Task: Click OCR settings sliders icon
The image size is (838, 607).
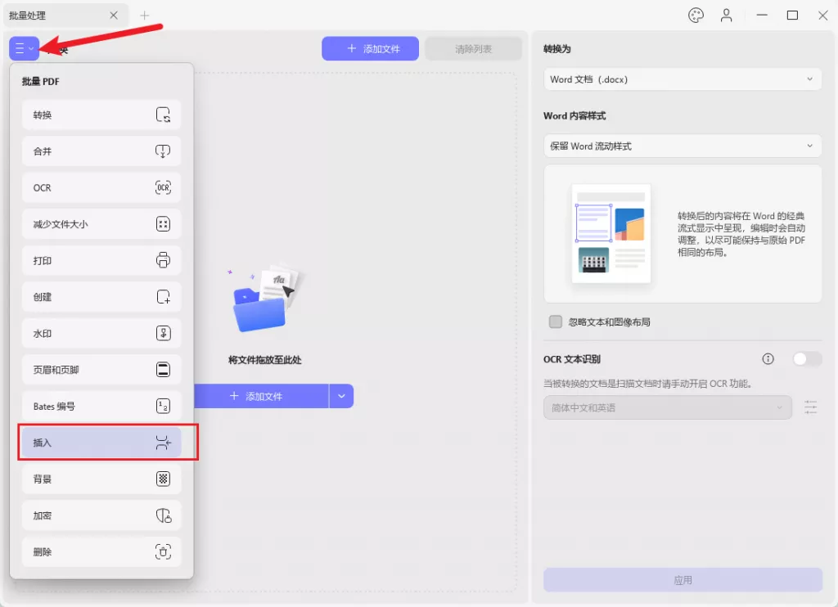Action: 811,407
